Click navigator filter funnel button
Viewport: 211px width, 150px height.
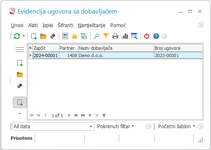[x=104, y=115]
